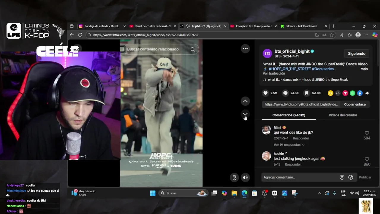
Task: Click the 'Buscar contenido relacionado' search field
Action: [x=156, y=49]
